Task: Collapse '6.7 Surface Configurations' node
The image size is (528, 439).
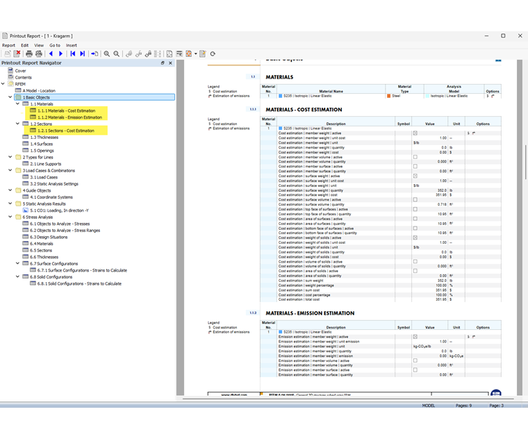Action: click(x=17, y=263)
